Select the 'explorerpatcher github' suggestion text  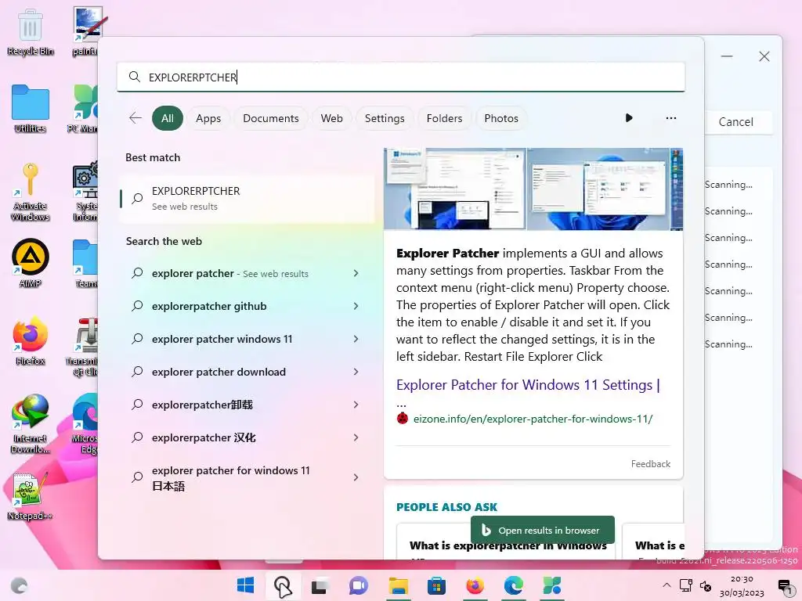click(209, 306)
